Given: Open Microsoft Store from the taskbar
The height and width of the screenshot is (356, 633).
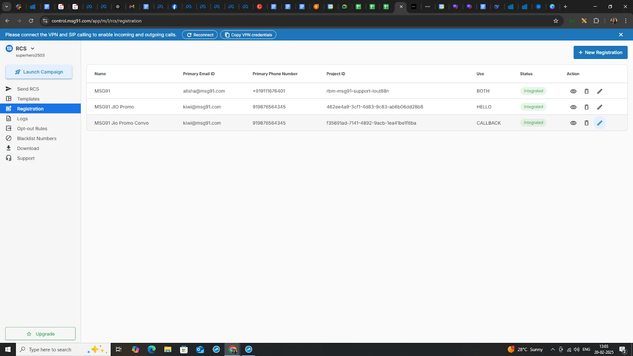Looking at the screenshot, I should click(x=184, y=349).
